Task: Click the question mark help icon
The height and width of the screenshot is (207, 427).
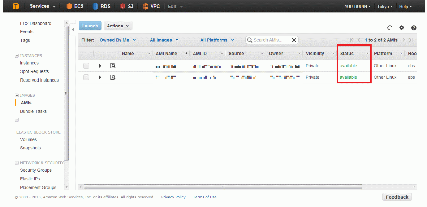Action: click(x=414, y=28)
